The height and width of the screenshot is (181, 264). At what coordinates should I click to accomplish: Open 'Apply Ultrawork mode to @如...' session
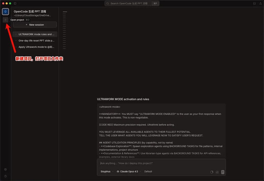click(35, 47)
